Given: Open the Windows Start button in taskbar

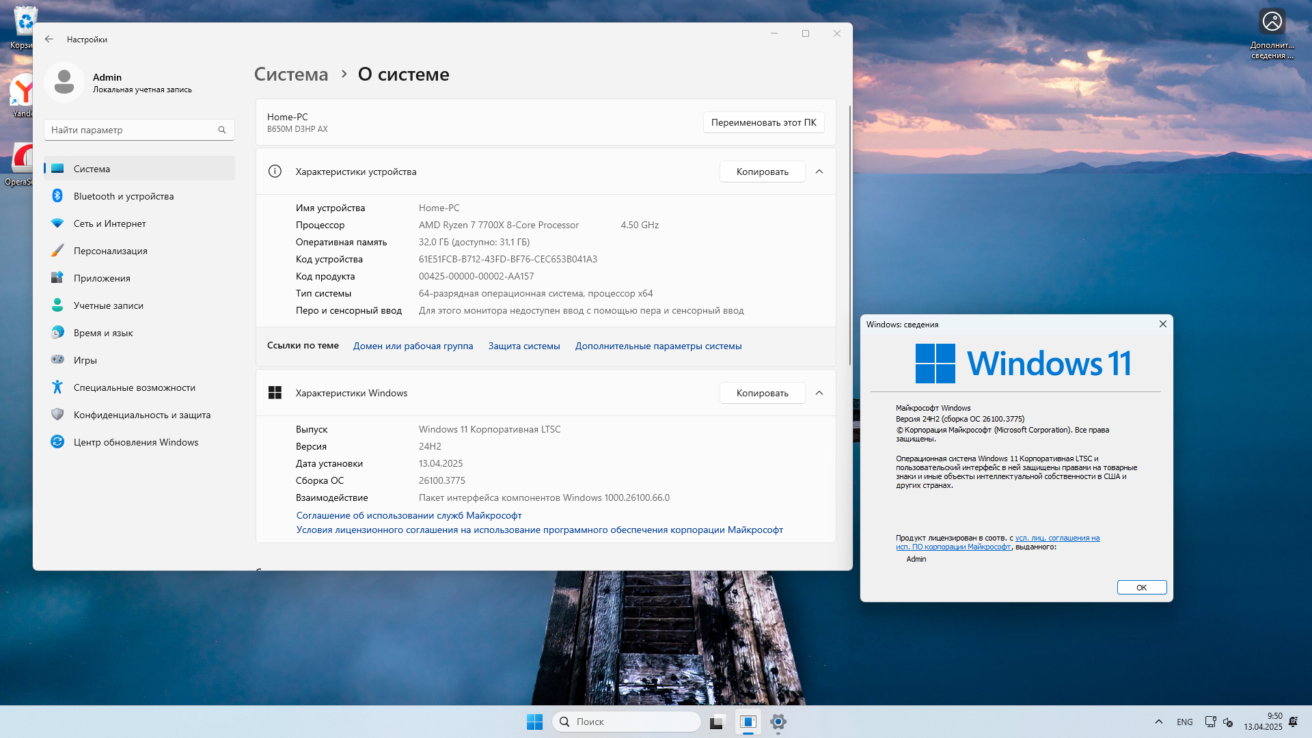Looking at the screenshot, I should click(x=534, y=722).
